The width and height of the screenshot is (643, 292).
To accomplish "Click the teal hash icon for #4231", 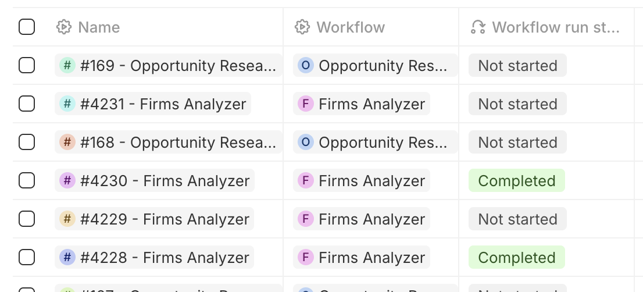I will tap(67, 104).
